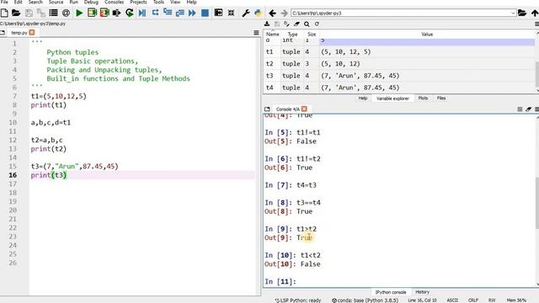Stop debugging with the blue square icon

point(205,13)
